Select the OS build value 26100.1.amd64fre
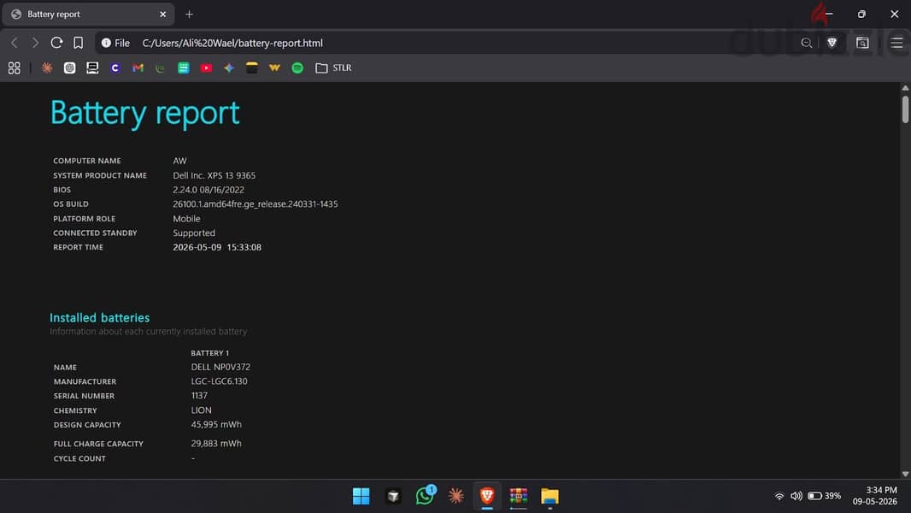This screenshot has height=513, width=911. pyautogui.click(x=255, y=204)
